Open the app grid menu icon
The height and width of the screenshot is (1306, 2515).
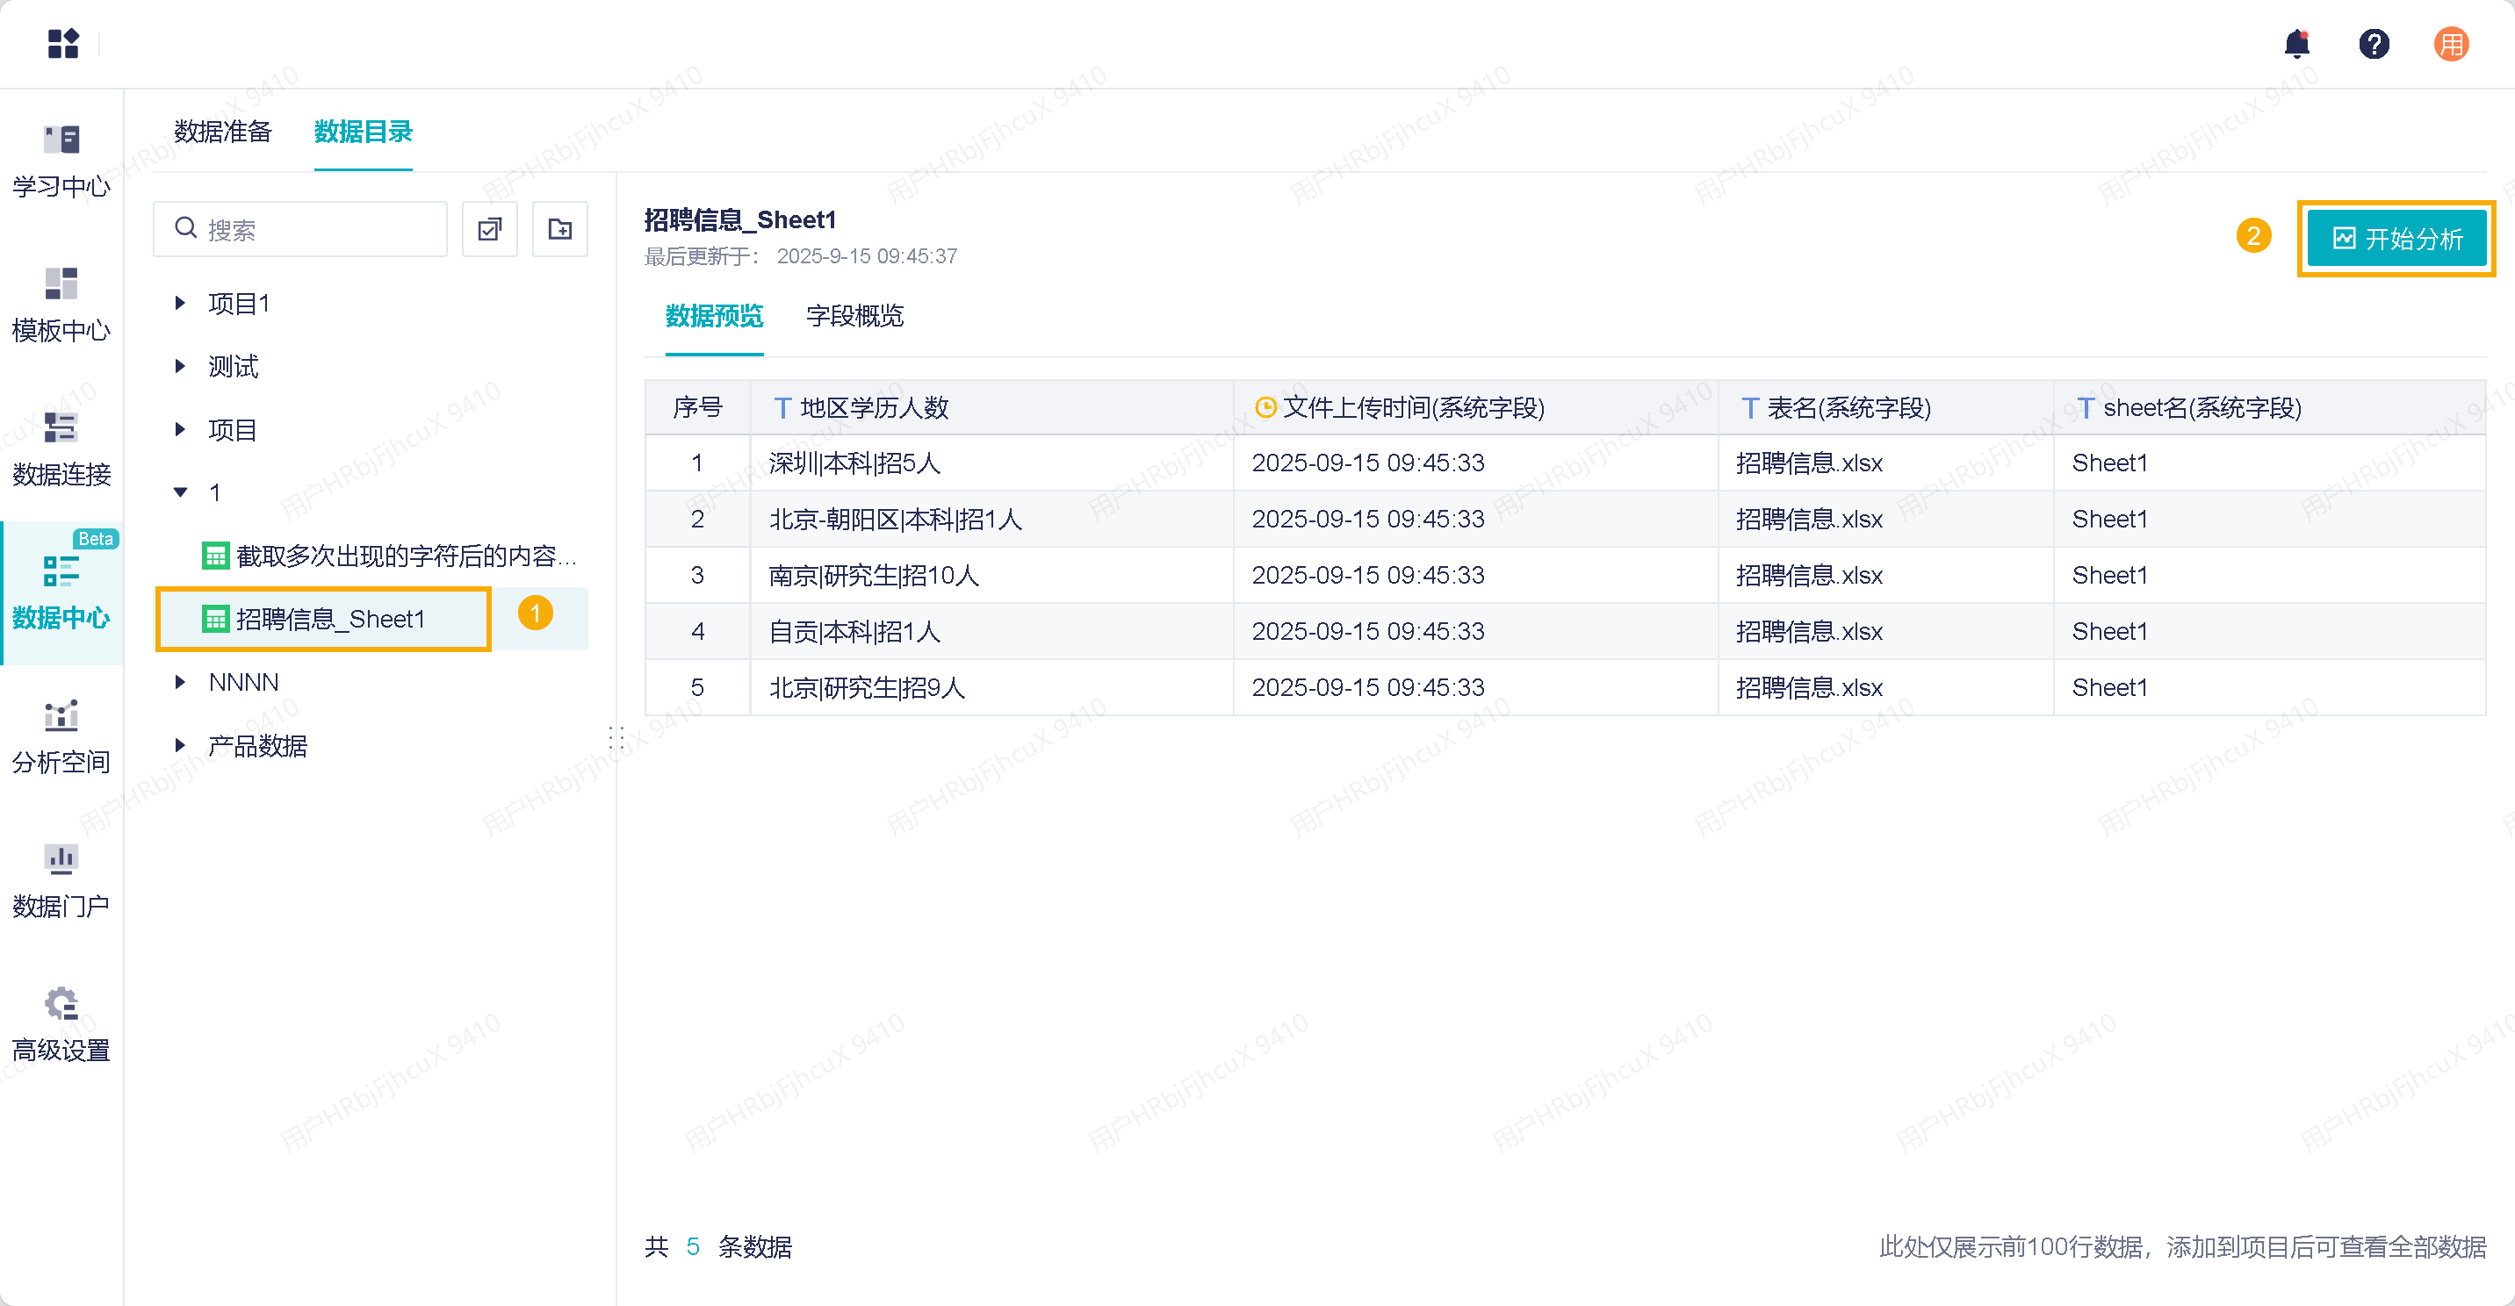tap(63, 44)
